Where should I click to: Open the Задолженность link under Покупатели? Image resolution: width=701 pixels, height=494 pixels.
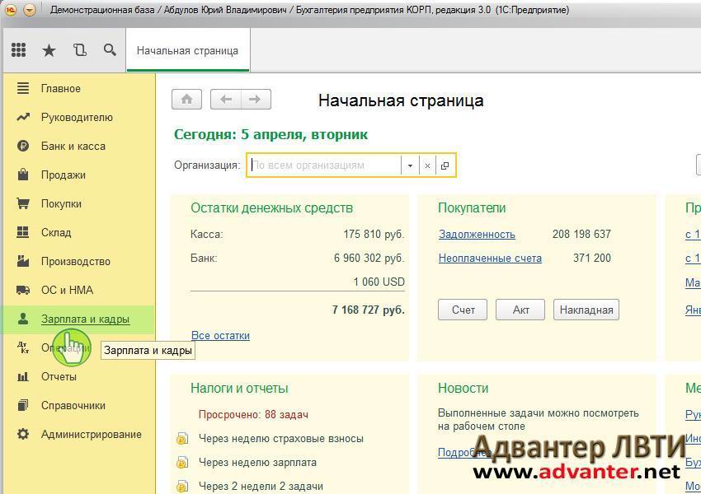(477, 234)
